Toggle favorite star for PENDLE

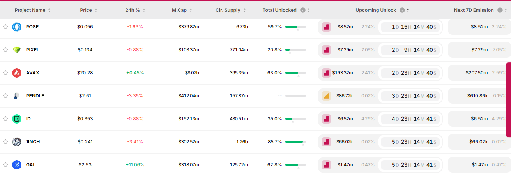point(5,96)
